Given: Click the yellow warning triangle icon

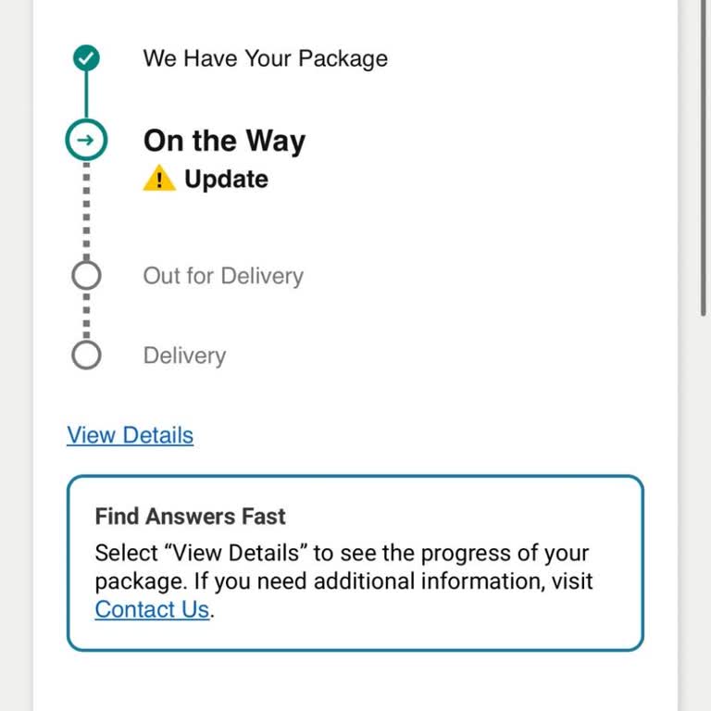Looking at the screenshot, I should (x=159, y=179).
